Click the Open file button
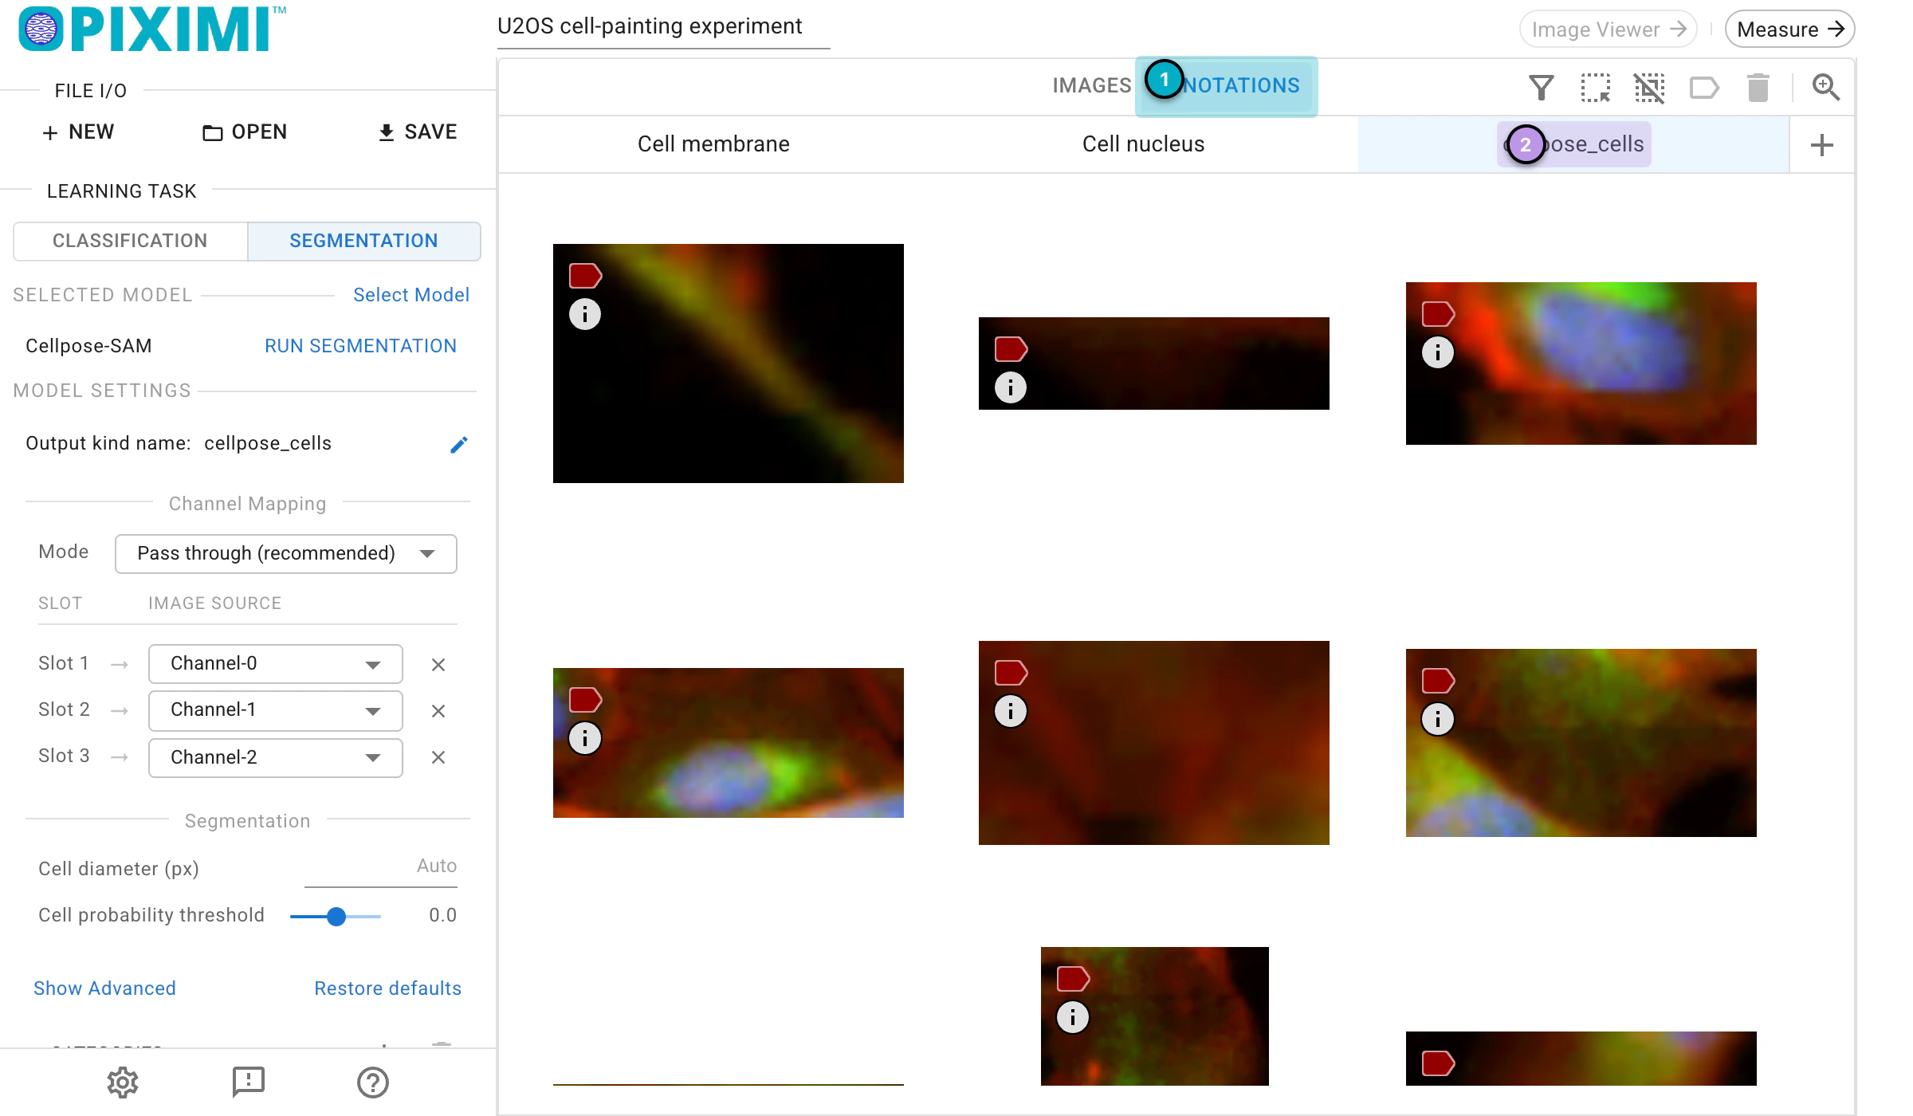 pos(245,132)
